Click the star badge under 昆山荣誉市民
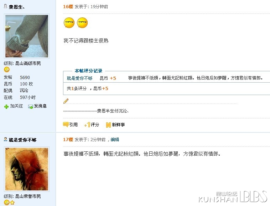Screen dimensions: 270x206 point(12,203)
